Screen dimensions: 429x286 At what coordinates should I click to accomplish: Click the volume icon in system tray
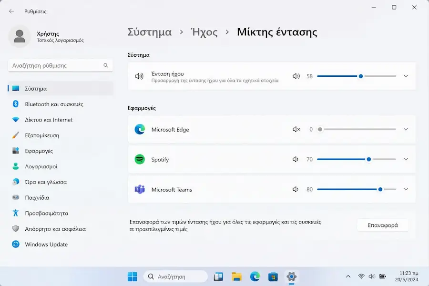coord(372,276)
